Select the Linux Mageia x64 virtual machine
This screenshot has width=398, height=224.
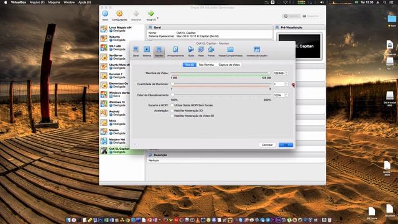pos(122,29)
